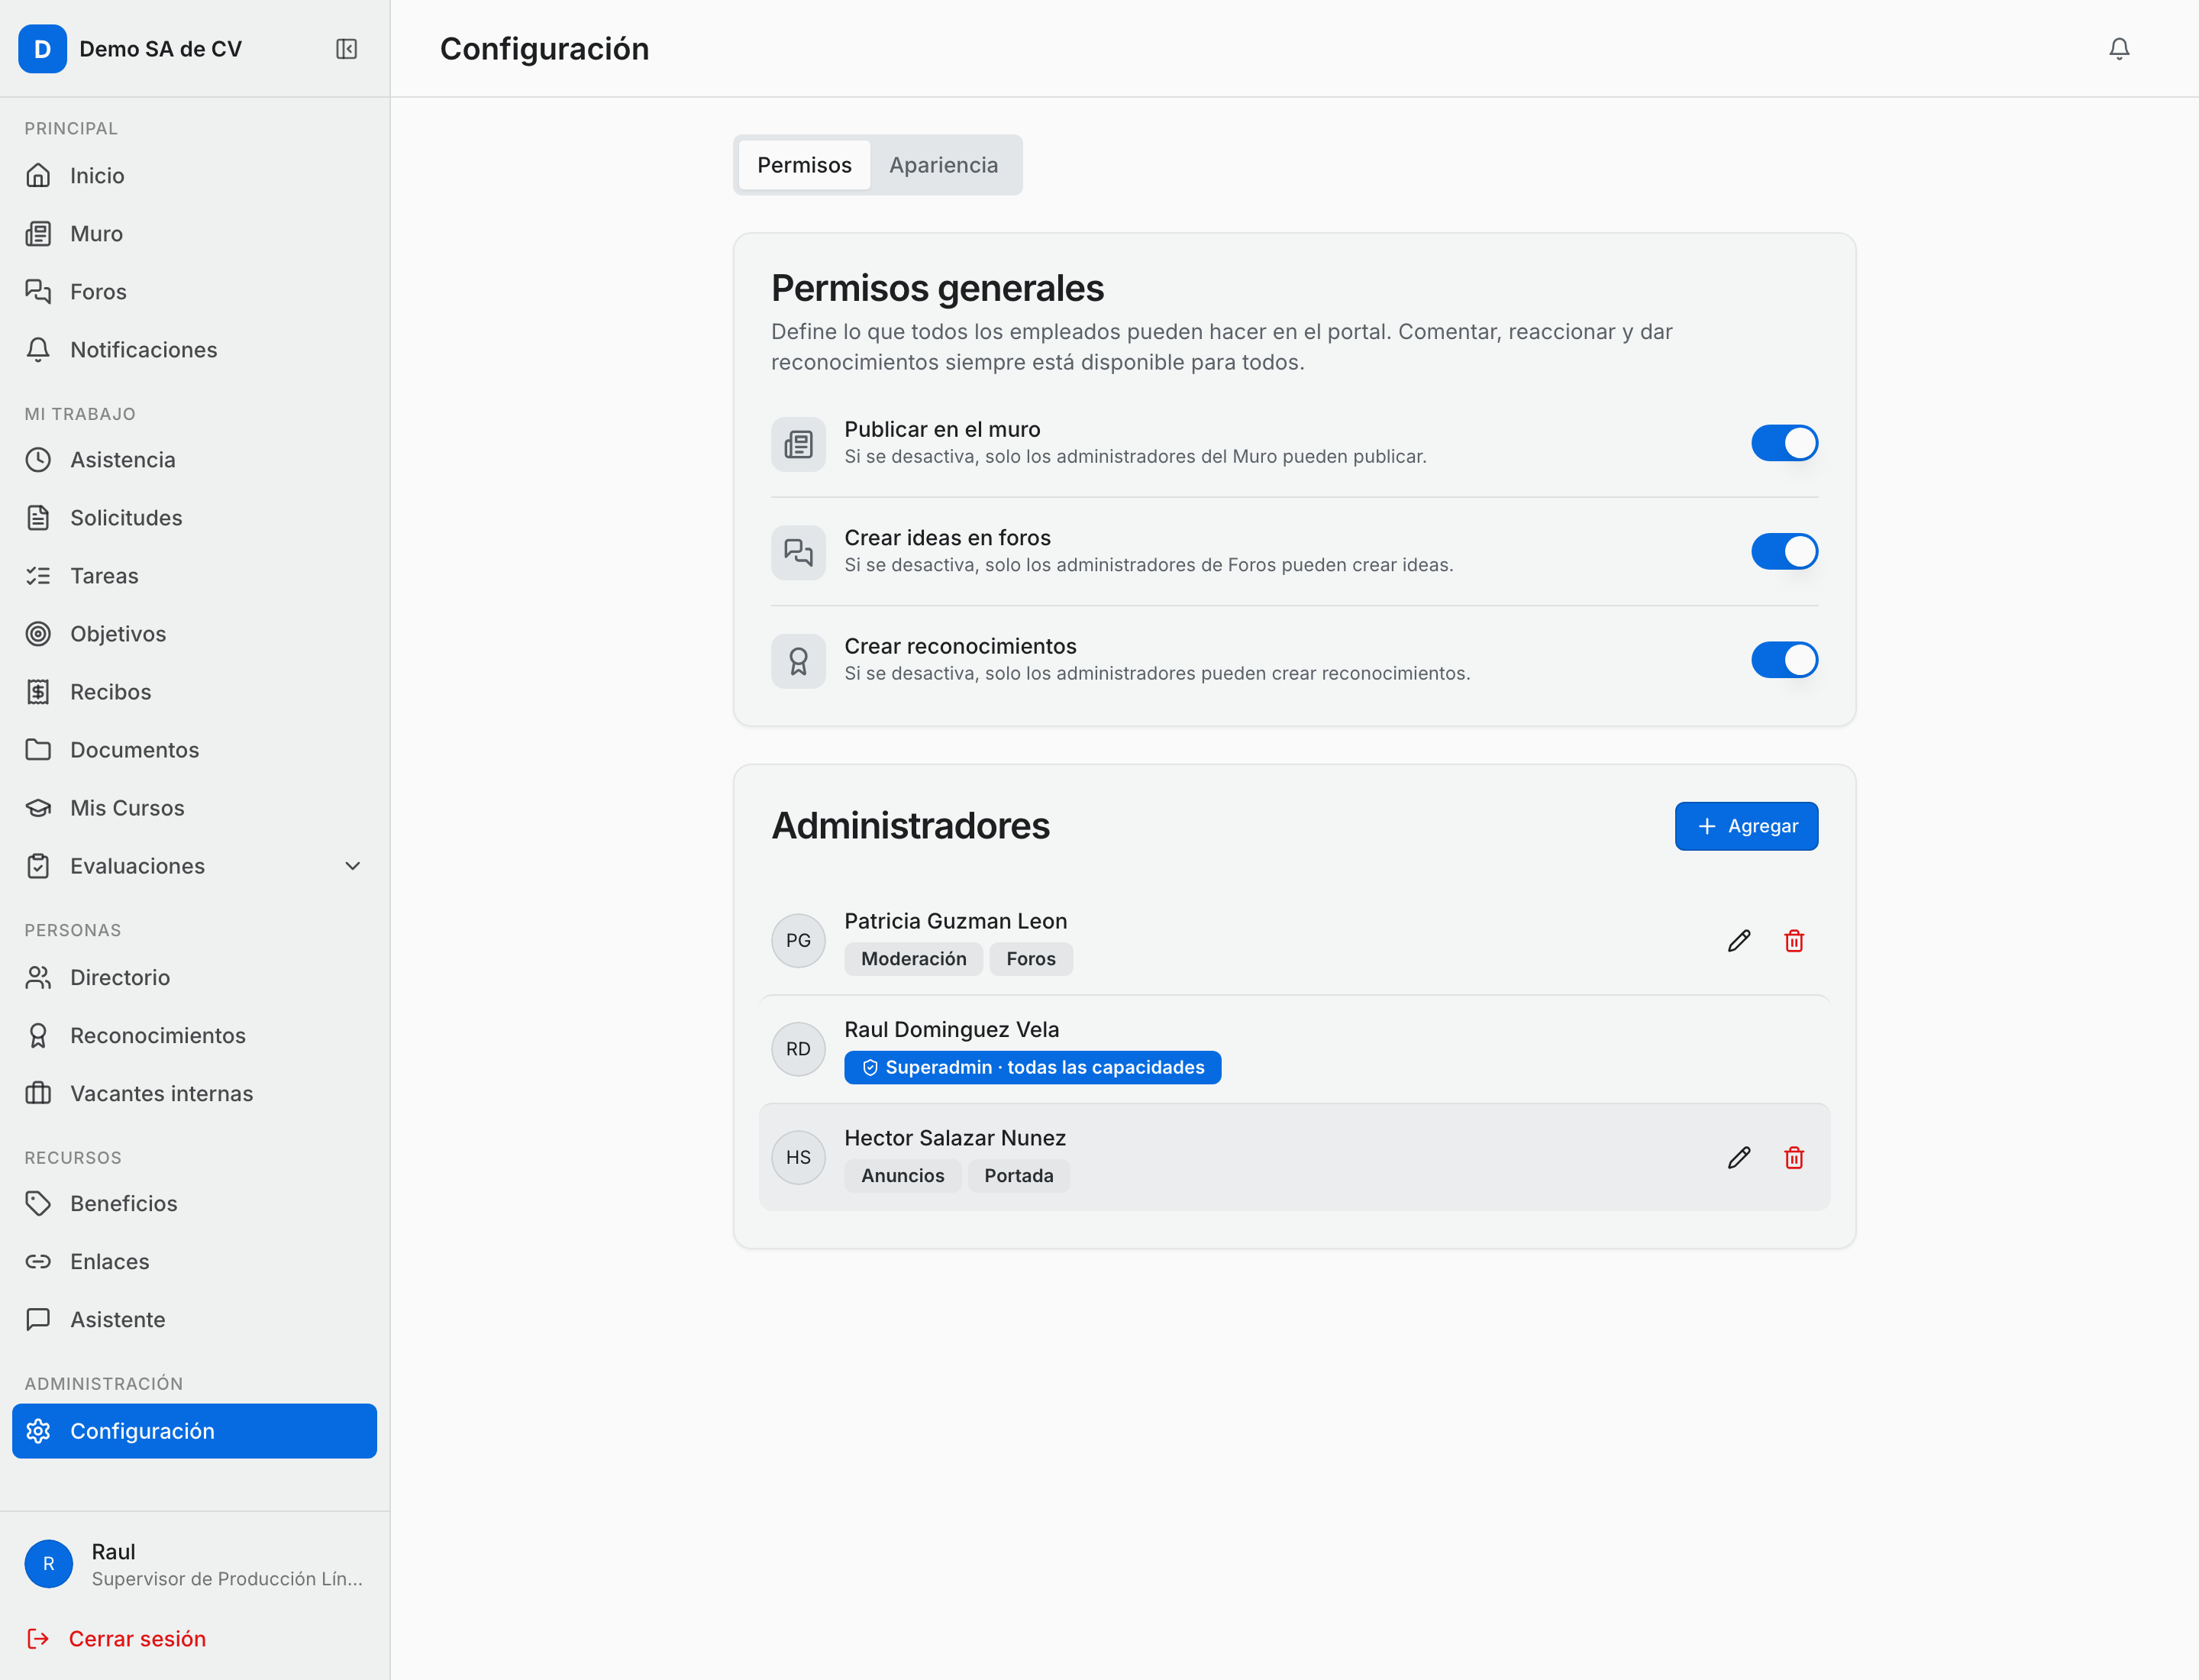This screenshot has height=1680, width=2199.
Task: Click the Demo SA de CV logo badge
Action: click(42, 49)
